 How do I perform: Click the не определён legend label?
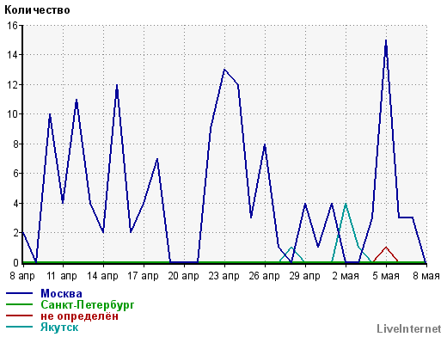click(x=79, y=316)
